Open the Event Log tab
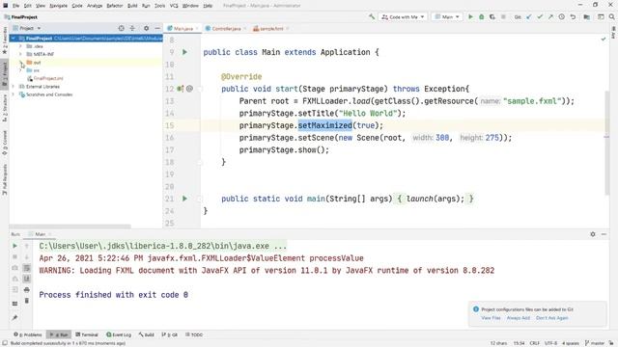The height and width of the screenshot is (347, 618). 119,334
